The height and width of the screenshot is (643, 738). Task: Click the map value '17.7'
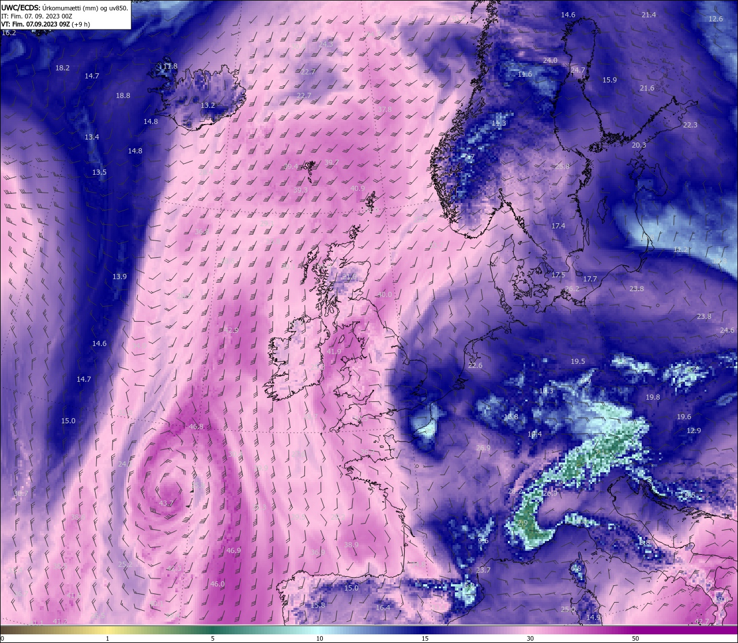click(590, 279)
